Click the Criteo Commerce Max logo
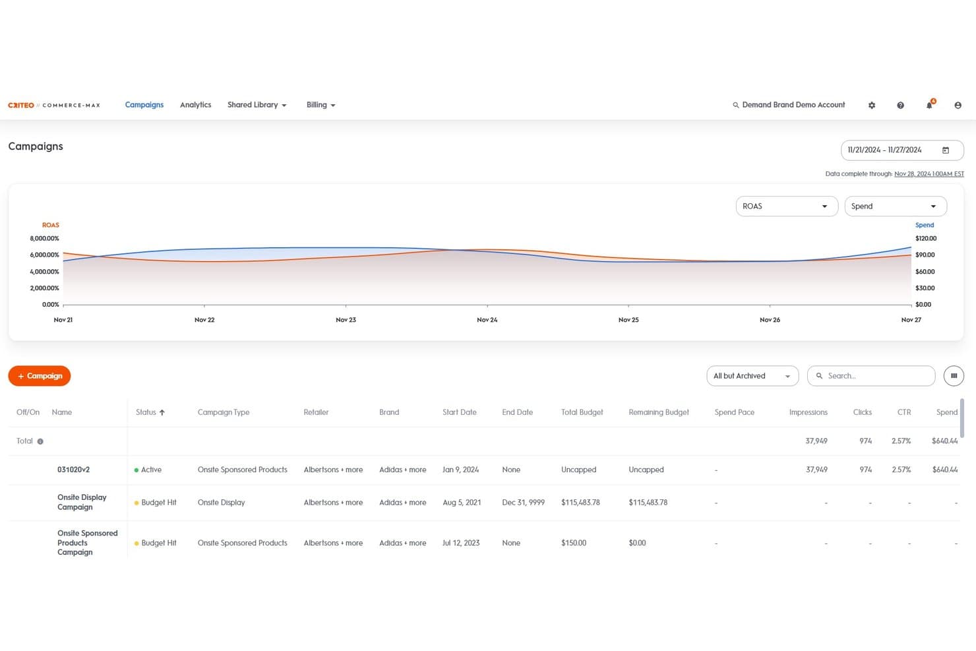976x651 pixels. coord(54,106)
